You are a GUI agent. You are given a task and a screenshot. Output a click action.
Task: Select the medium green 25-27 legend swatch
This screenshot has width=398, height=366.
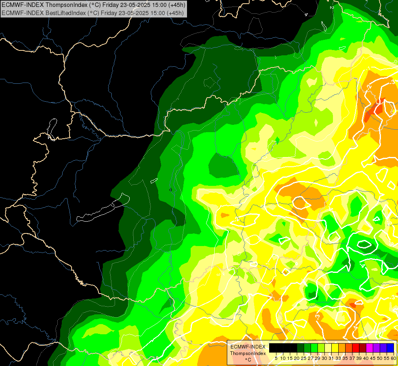[x=307, y=348]
